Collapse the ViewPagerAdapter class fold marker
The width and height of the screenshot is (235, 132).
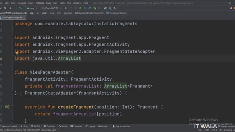[x=12, y=72]
